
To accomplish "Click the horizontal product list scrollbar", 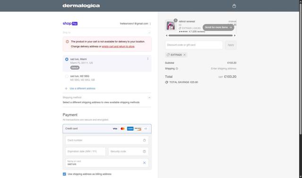I will (x=200, y=35).
